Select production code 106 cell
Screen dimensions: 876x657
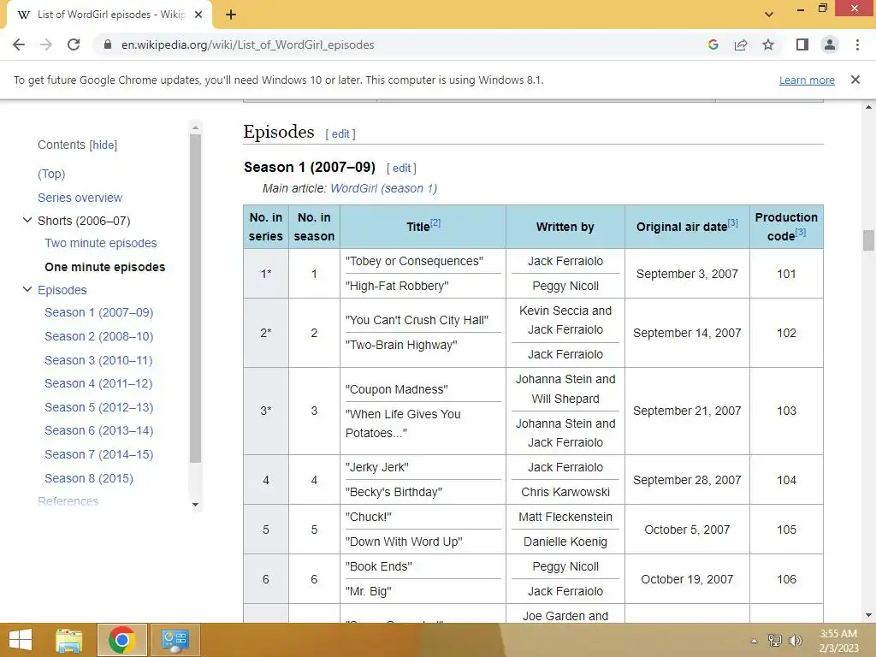[786, 579]
